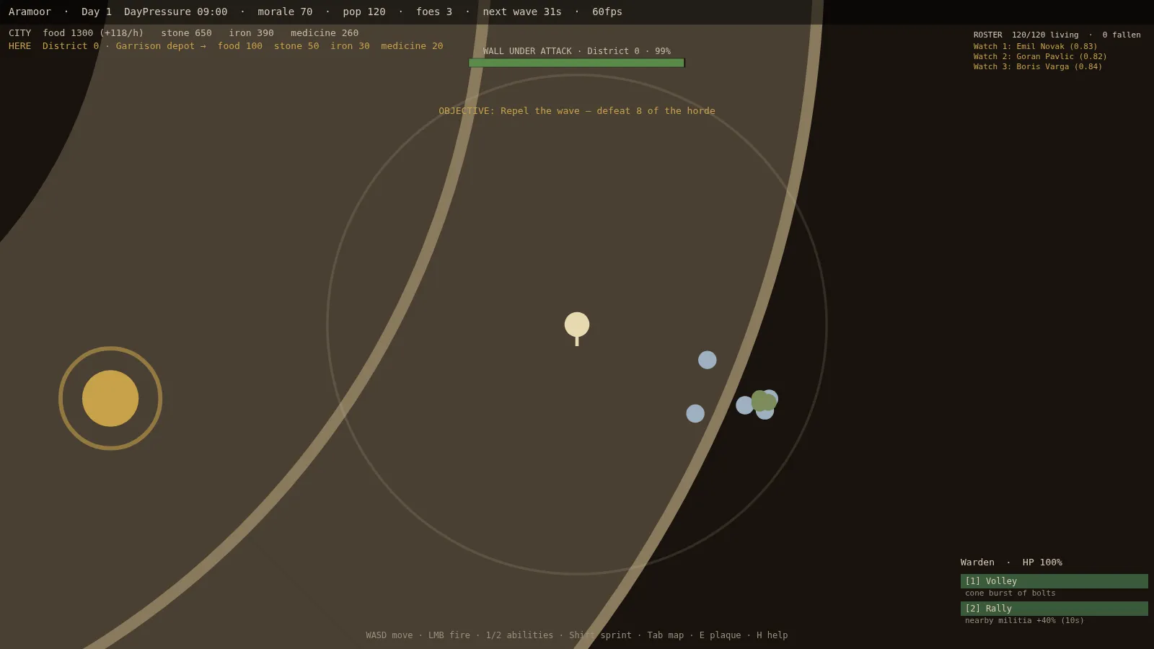This screenshot has width=1154, height=649.
Task: Select the gold Garrison depot circle
Action: point(110,398)
